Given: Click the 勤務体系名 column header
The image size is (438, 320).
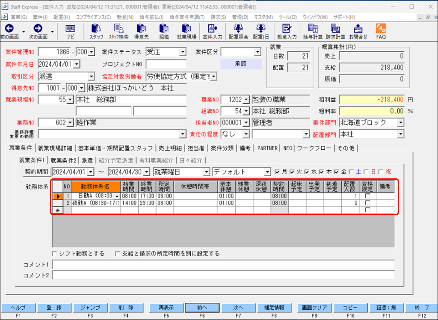Looking at the screenshot, I should tap(96, 187).
